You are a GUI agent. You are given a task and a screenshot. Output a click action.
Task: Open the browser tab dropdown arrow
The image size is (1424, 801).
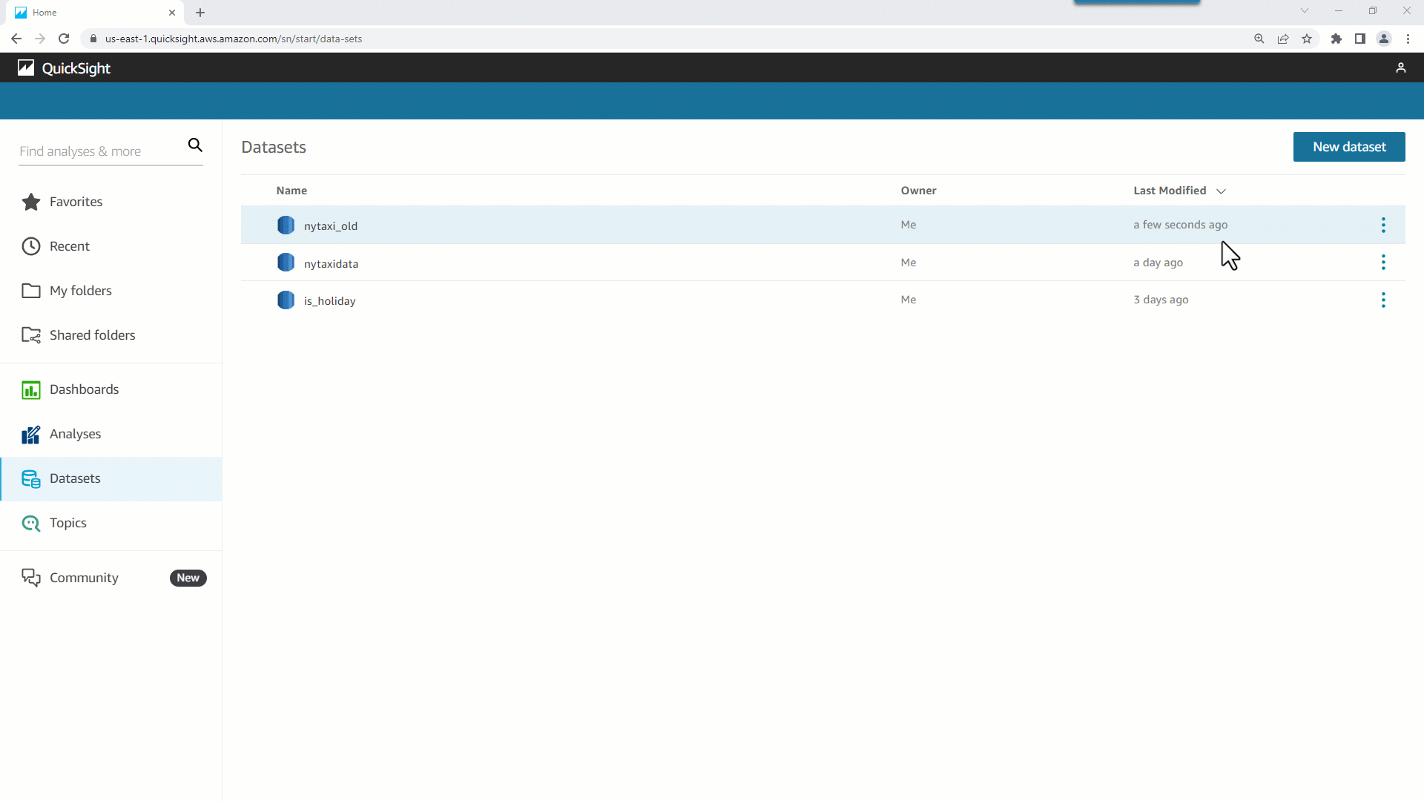point(1304,10)
